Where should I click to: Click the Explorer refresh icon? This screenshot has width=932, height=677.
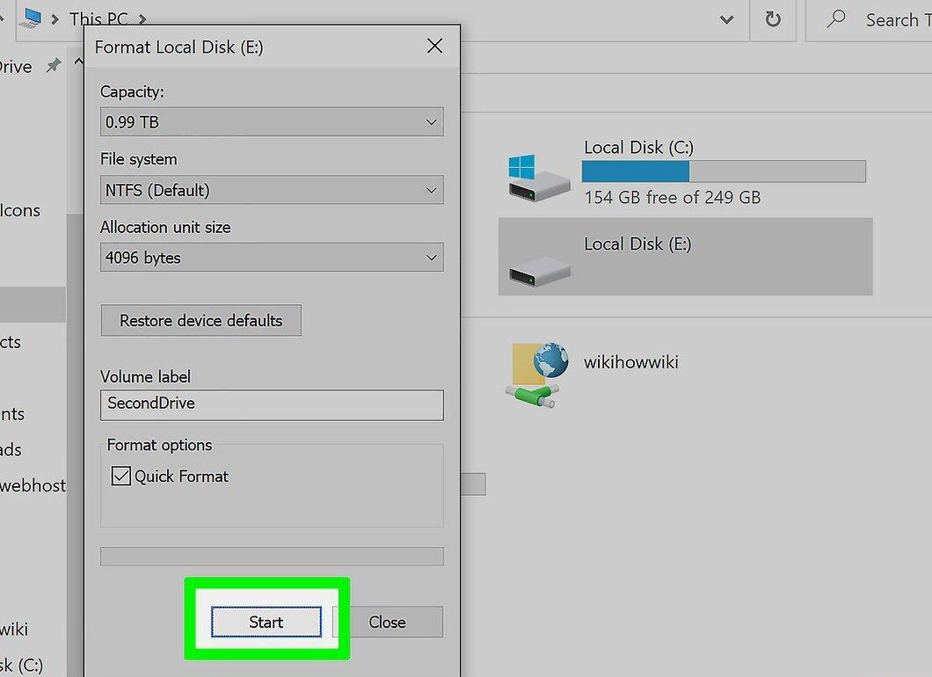coord(773,19)
